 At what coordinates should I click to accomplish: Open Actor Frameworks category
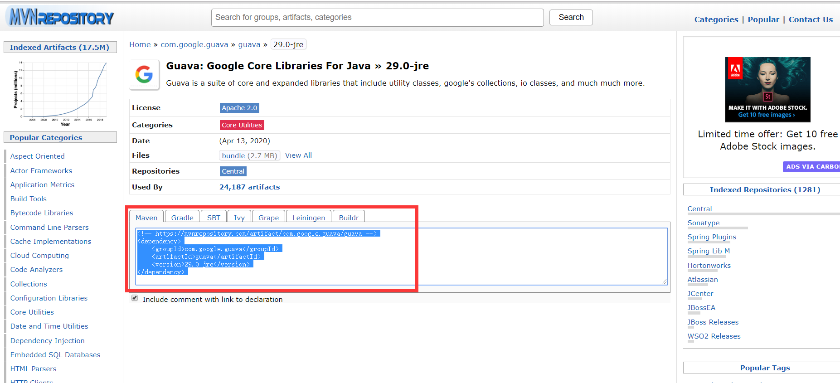click(x=41, y=171)
